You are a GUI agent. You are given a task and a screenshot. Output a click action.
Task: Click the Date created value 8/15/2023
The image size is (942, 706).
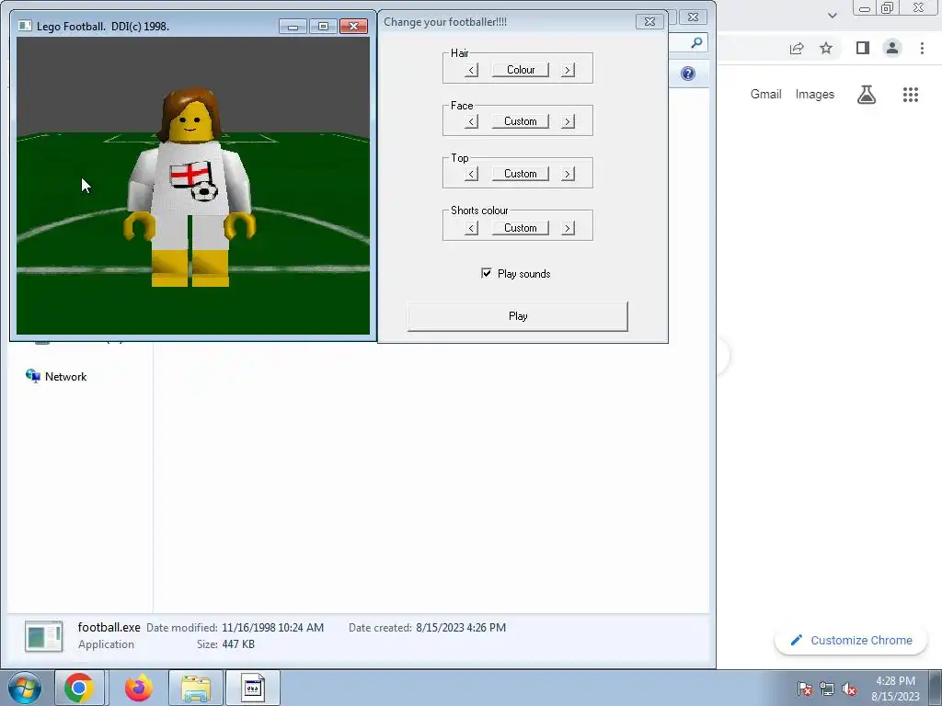pyautogui.click(x=461, y=627)
